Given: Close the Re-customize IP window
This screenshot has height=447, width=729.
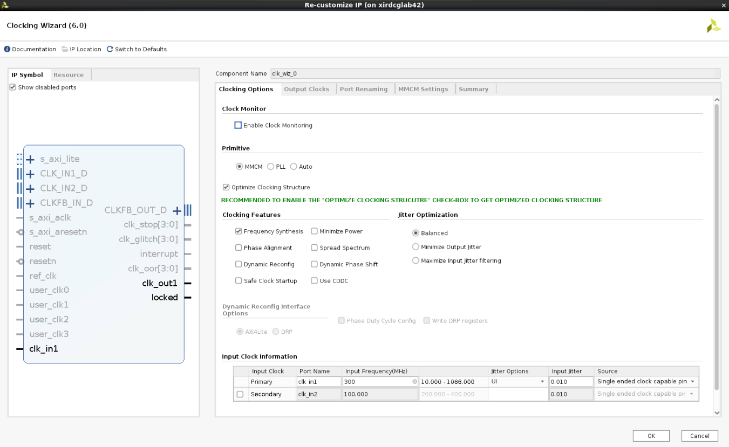Looking at the screenshot, I should [724, 5].
